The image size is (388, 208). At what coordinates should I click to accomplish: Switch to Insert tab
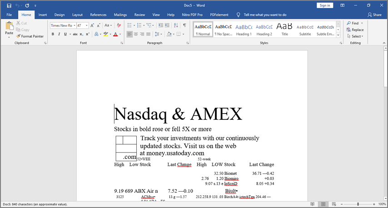pyautogui.click(x=43, y=15)
